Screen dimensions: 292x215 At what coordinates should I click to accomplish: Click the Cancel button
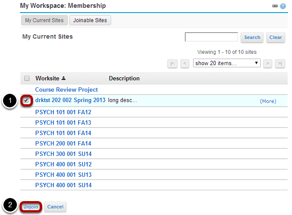point(55,207)
